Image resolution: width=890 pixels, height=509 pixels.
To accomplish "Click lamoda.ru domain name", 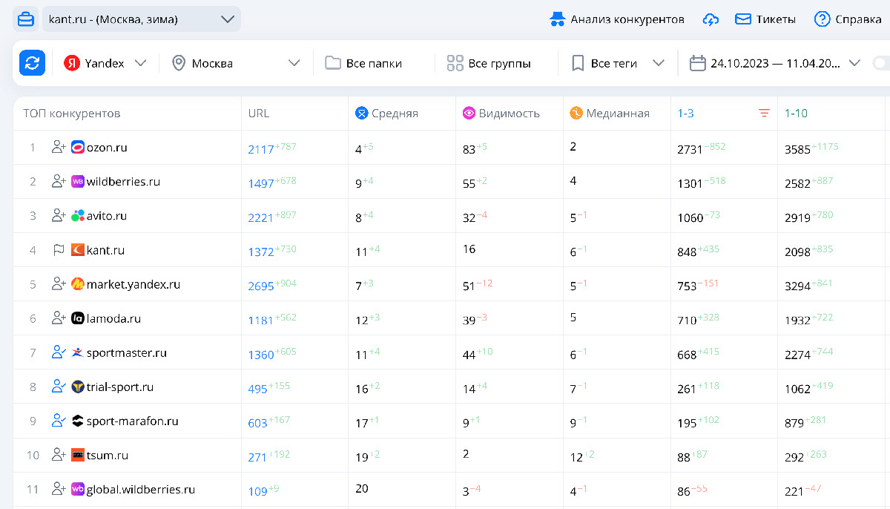I will [x=113, y=318].
